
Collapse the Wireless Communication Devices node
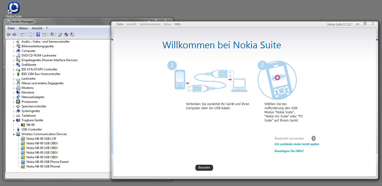[14, 134]
